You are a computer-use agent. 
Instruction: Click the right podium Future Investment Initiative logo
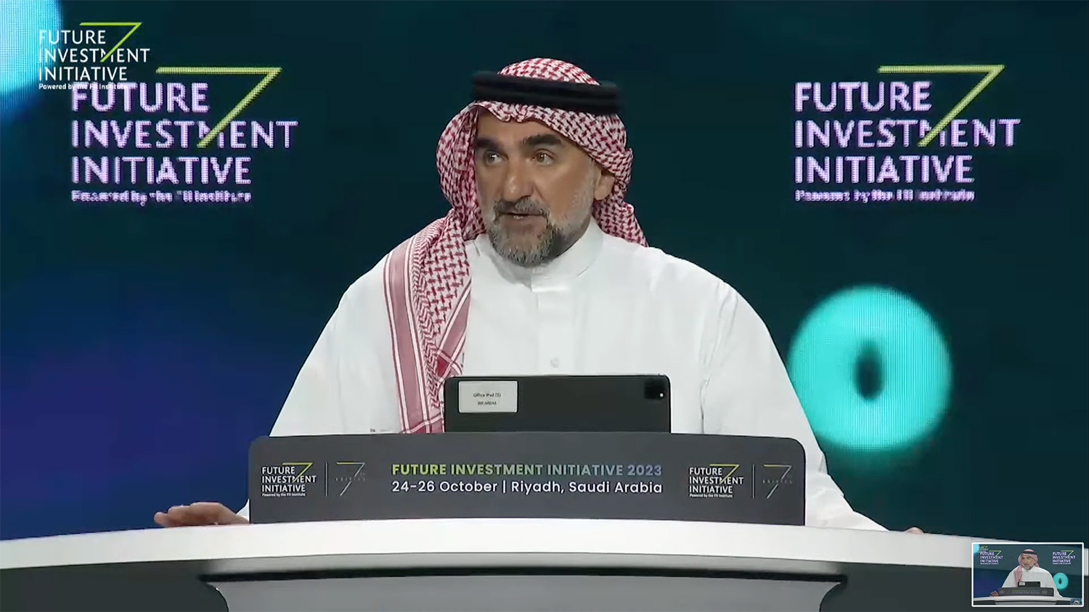(x=715, y=481)
